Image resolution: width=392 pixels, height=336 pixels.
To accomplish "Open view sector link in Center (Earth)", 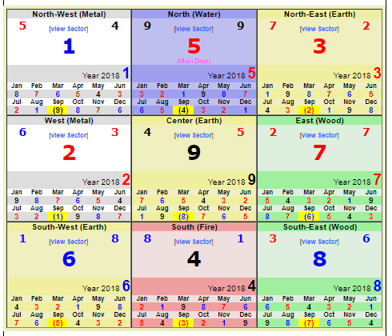I will pos(194,135).
